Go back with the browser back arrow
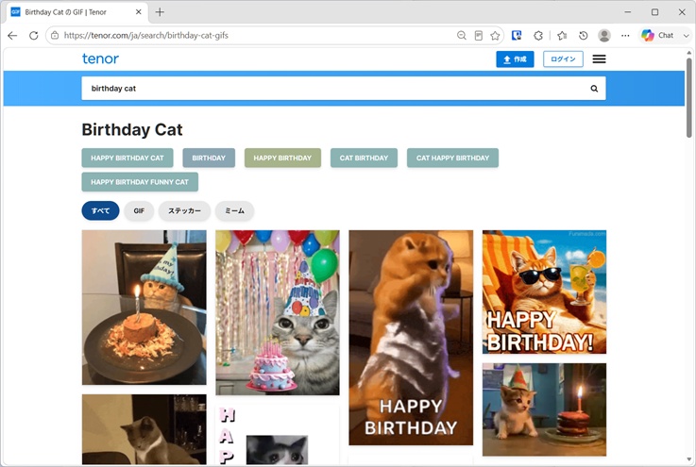The image size is (696, 467). pos(12,36)
